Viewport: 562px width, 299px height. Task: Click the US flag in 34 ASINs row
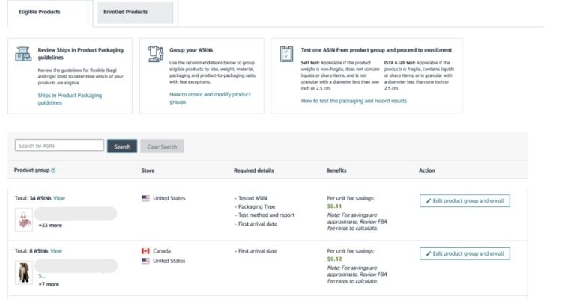click(145, 198)
